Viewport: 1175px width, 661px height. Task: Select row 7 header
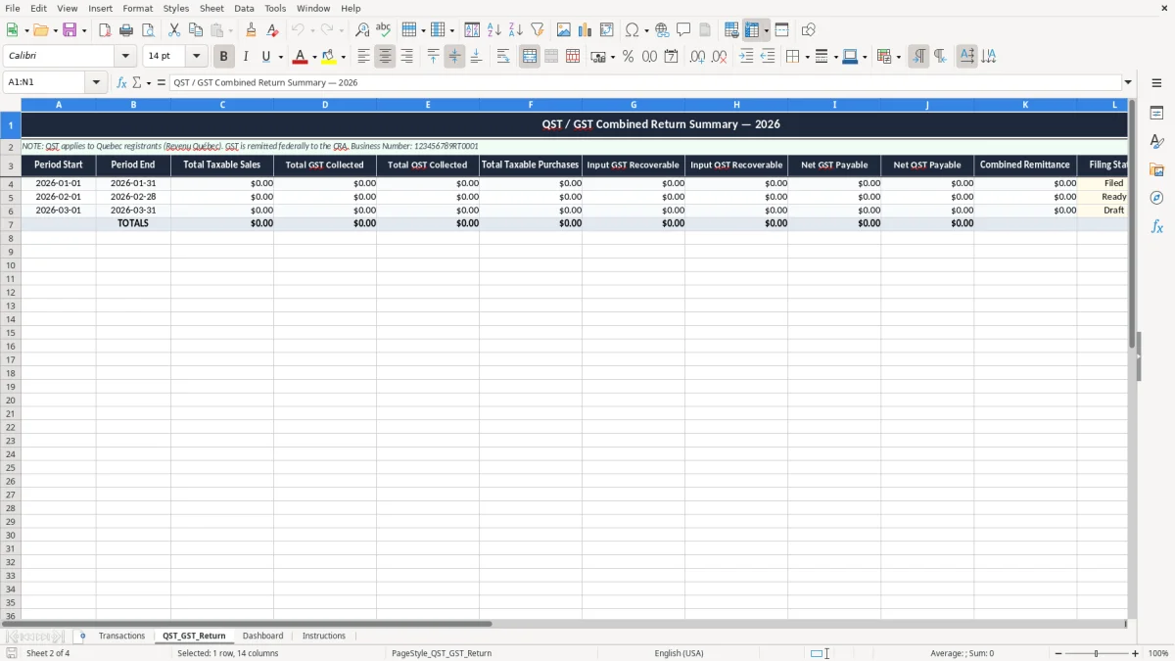click(x=11, y=223)
